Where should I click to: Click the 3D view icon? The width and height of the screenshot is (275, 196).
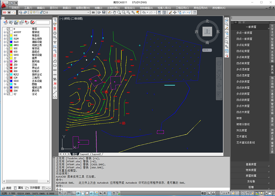tap(4, 12)
